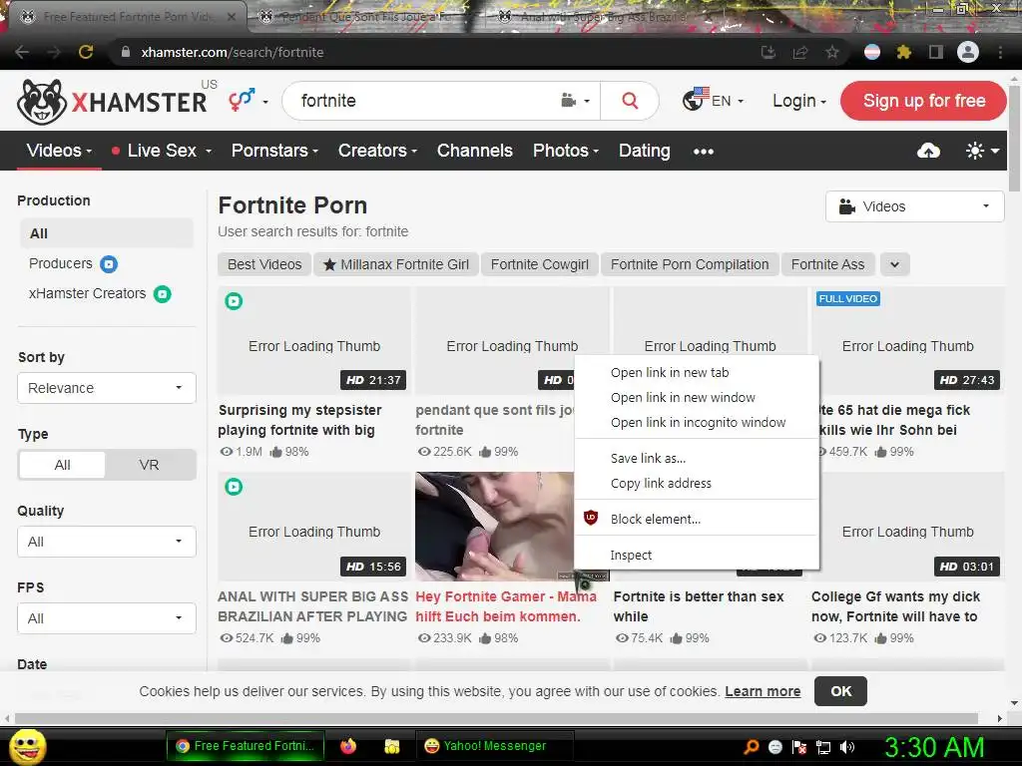Open the Learn more cookies link

(763, 691)
